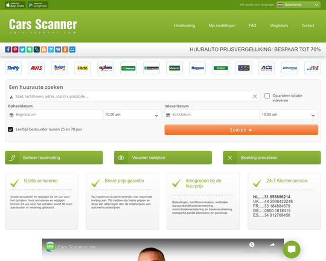The image size is (326, 261).
Task: Share on Pinterest
Action: (x=15, y=50)
